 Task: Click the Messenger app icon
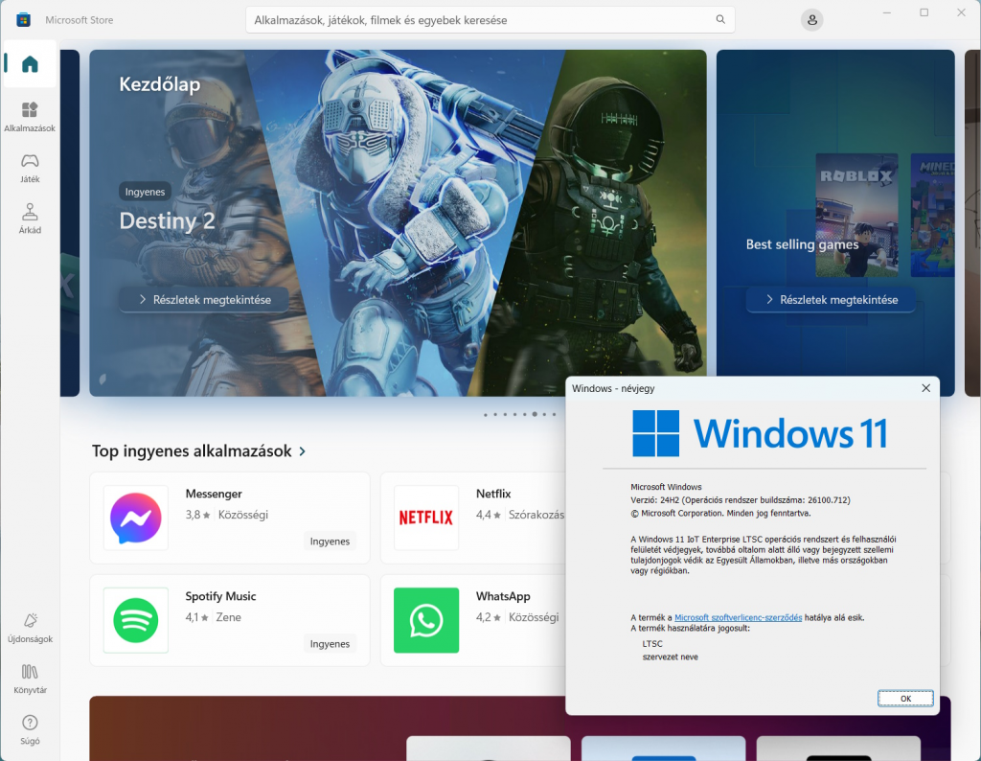[x=136, y=518]
